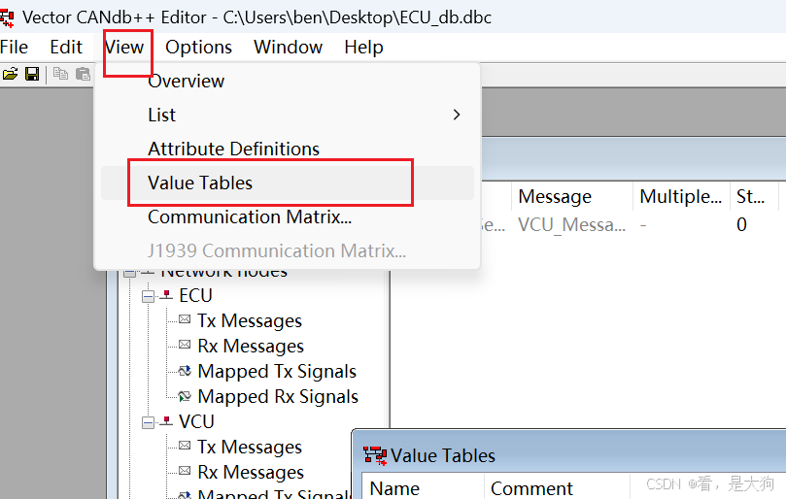The height and width of the screenshot is (499, 786).
Task: Open the Help menu
Action: (363, 48)
